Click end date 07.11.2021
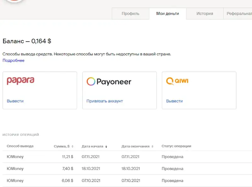This screenshot has width=252, height=187. coord(130,157)
